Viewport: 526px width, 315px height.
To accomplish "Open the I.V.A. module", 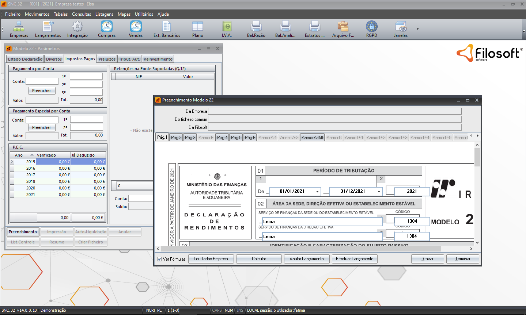I will click(226, 29).
